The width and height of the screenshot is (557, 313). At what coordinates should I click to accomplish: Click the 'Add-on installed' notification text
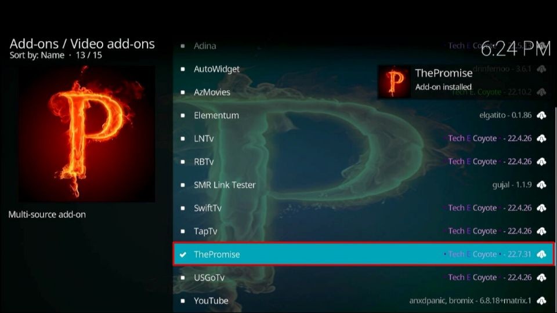(x=443, y=87)
